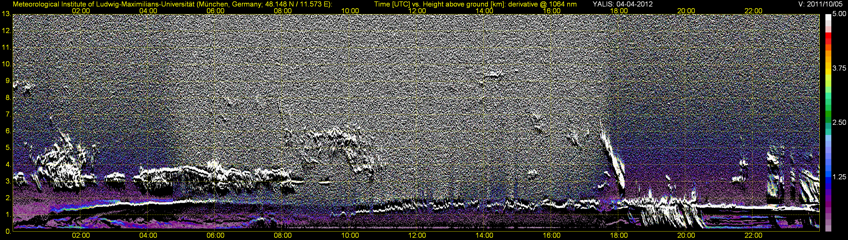Image resolution: width=848 pixels, height=240 pixels.
Task: Click the 06:00 label on the top time axis
Action: coord(215,11)
